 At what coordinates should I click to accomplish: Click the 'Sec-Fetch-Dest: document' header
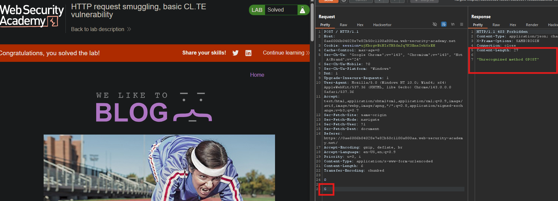(x=352, y=129)
